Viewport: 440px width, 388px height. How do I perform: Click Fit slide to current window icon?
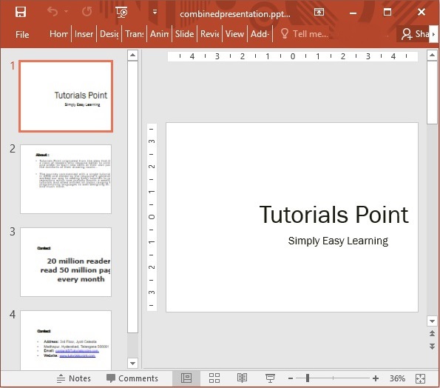point(420,378)
